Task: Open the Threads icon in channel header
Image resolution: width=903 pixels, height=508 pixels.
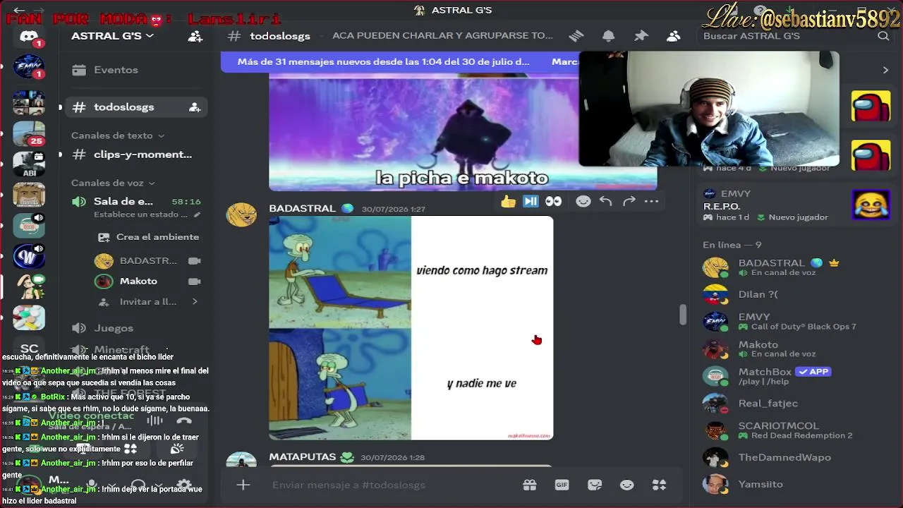Action: 576,36
